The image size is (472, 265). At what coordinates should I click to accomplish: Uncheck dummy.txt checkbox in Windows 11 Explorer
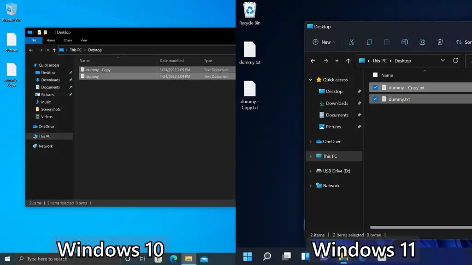375,99
